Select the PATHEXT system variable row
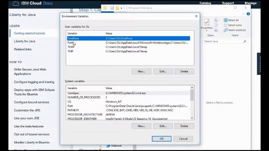The width and height of the screenshot is (269, 151). (128, 110)
